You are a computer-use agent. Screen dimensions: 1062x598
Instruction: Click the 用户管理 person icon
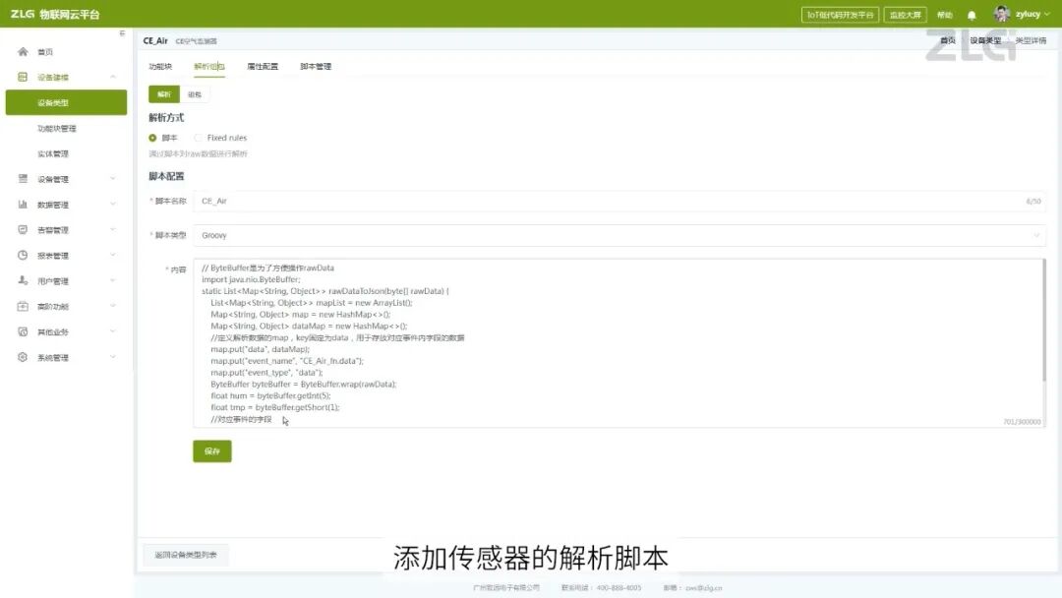(23, 280)
